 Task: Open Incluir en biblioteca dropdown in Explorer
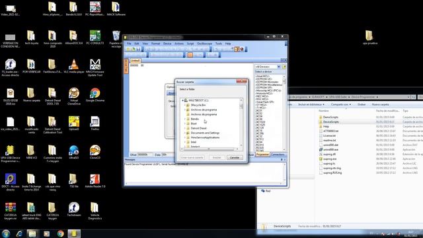pos(311,104)
